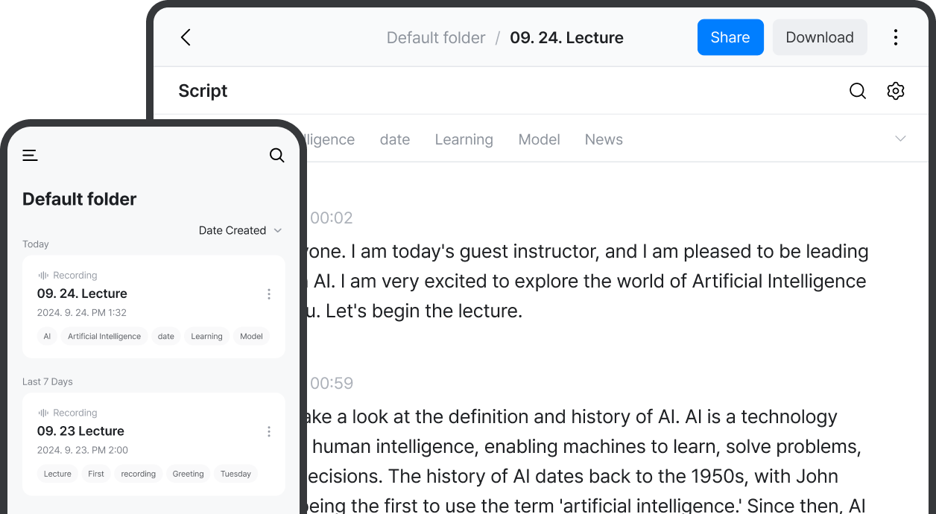Go to Default folder in breadcrumb
936x514 pixels.
(x=435, y=38)
